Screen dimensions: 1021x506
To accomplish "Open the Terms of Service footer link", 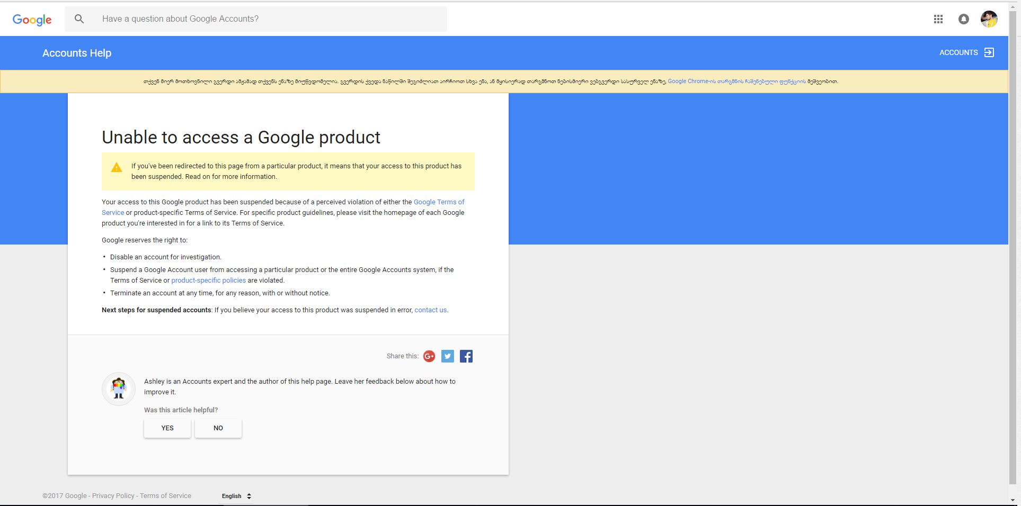I will pyautogui.click(x=165, y=496).
